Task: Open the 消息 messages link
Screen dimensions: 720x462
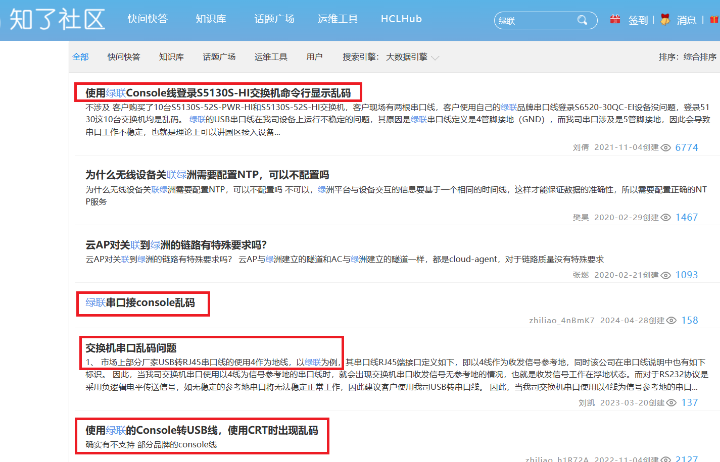Action: pos(687,20)
